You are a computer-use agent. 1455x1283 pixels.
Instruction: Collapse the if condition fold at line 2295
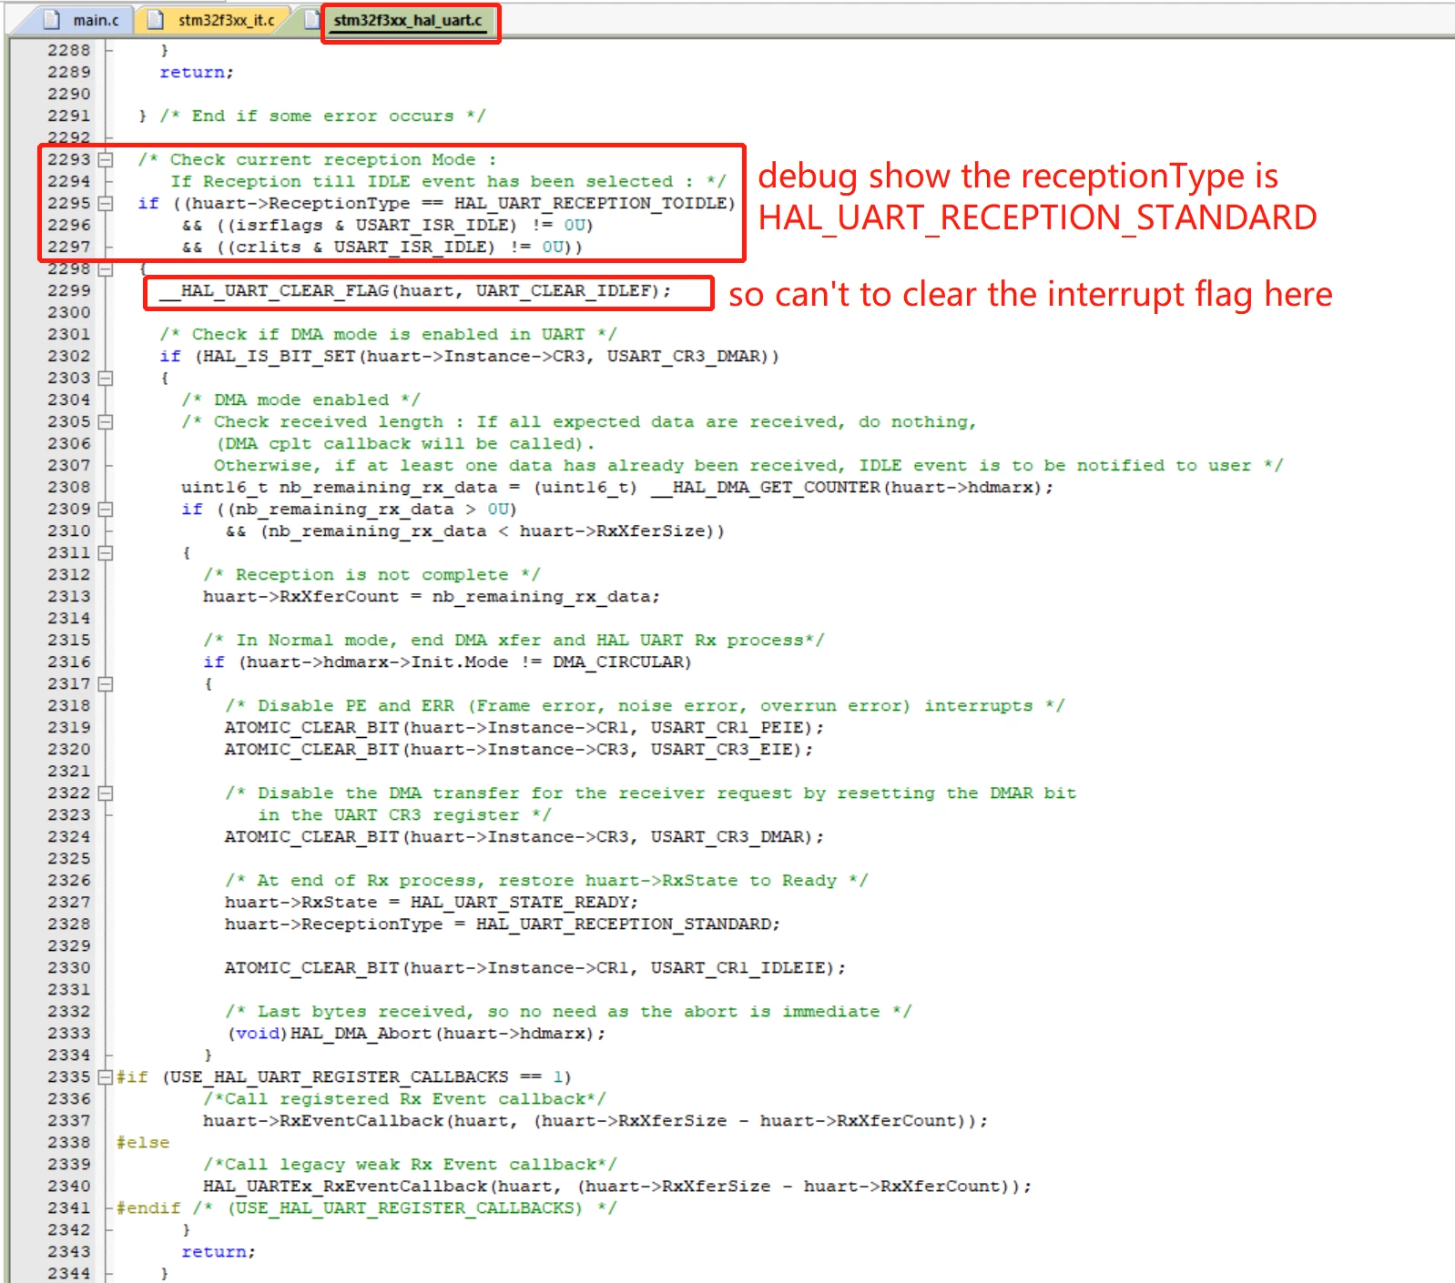[106, 204]
